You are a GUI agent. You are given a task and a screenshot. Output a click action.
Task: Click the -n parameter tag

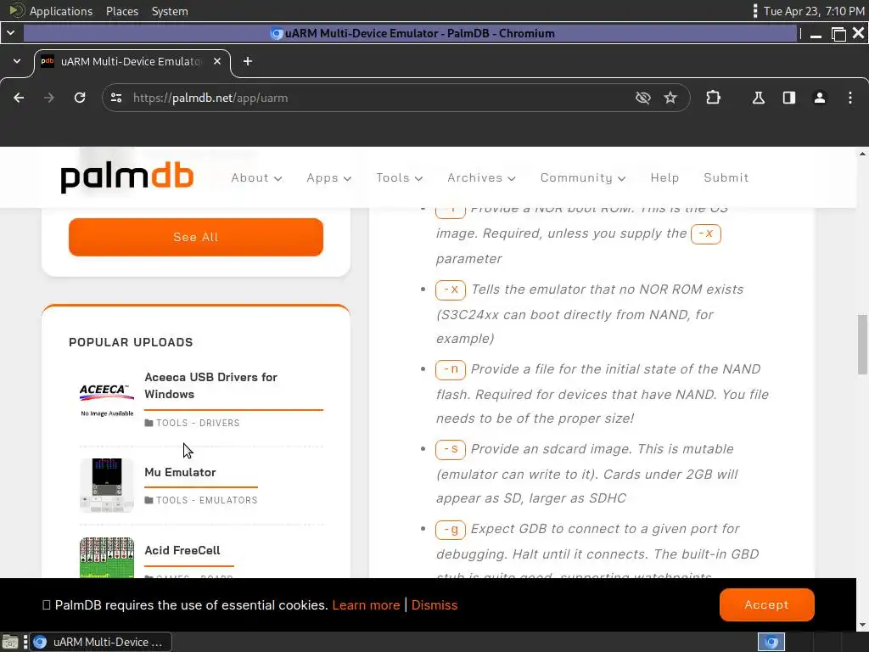(451, 369)
